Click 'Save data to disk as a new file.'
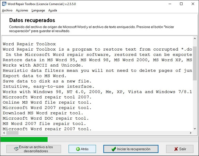Image resolution: width=199 pixels, height=156 pixels. [x=47, y=81]
